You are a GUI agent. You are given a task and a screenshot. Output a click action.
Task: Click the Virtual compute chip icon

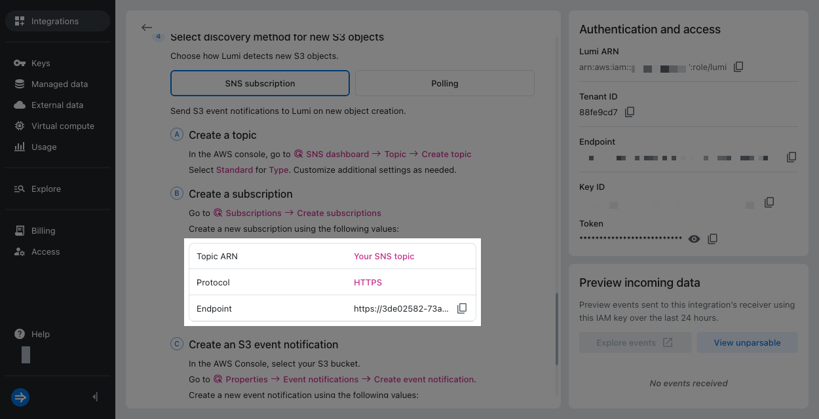click(20, 126)
